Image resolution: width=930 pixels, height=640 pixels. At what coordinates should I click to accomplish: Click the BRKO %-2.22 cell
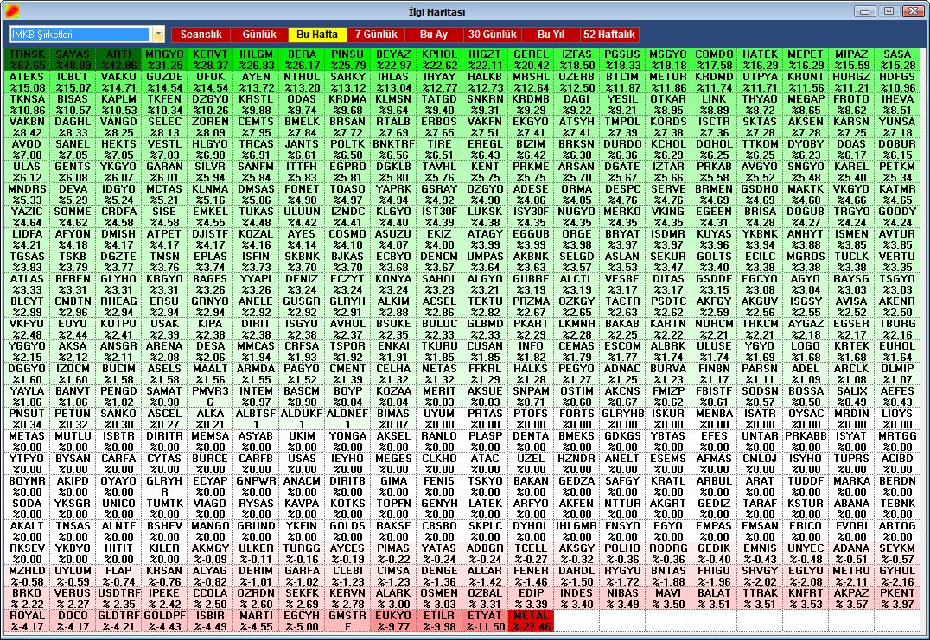coord(28,599)
